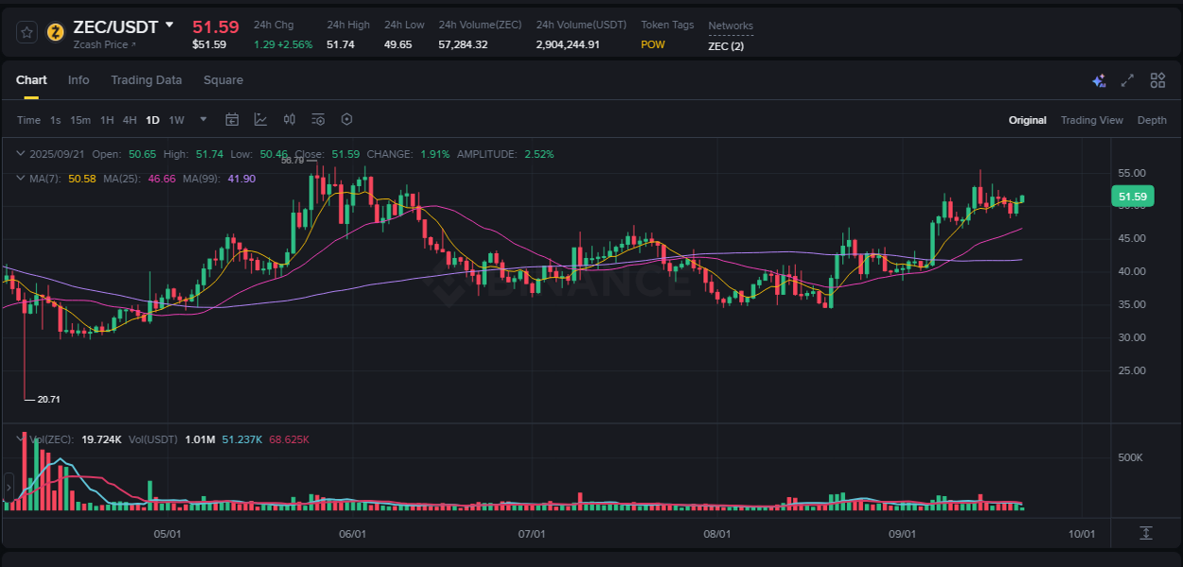The height and width of the screenshot is (567, 1183).
Task: Select the 1W timeframe interval
Action: pos(176,120)
